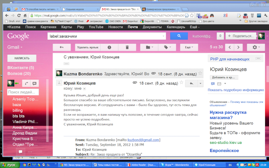Click the Поиск людей input field

[23, 92]
